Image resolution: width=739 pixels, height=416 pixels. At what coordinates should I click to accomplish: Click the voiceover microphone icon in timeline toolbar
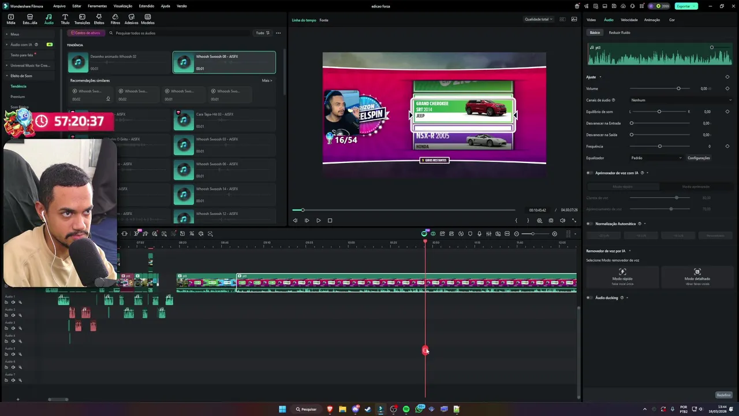tap(479, 234)
